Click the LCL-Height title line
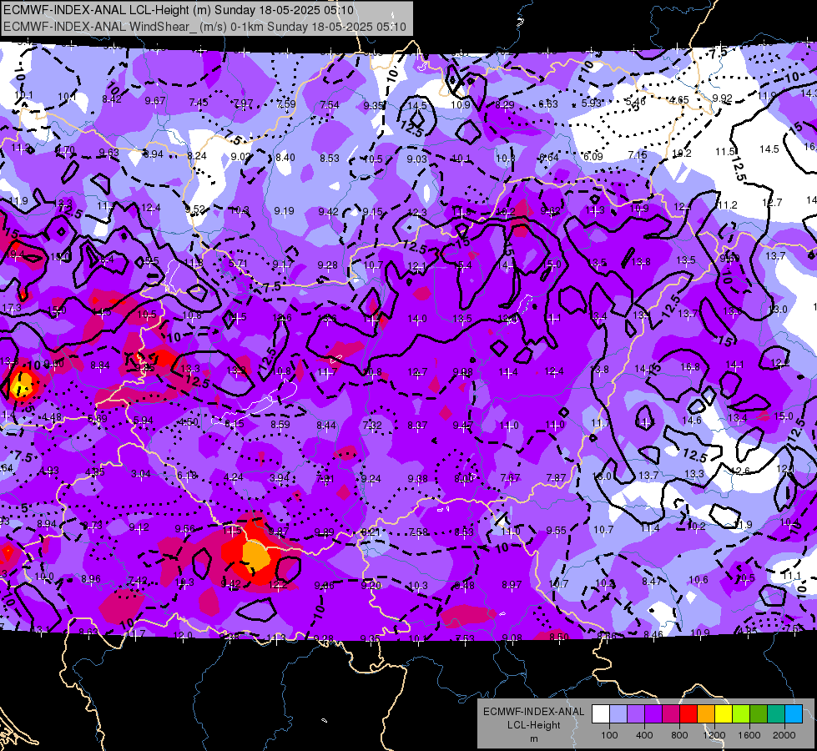This screenshot has width=817, height=751. (179, 10)
